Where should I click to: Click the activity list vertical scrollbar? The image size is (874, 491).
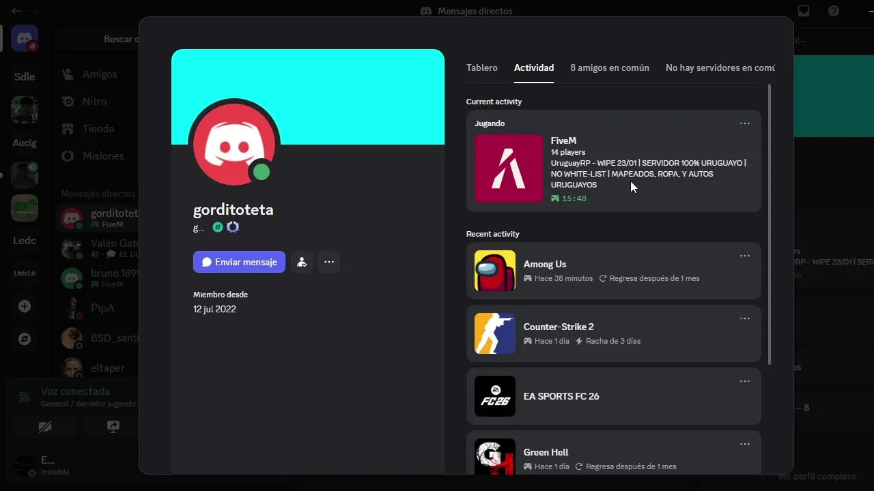pos(770,224)
